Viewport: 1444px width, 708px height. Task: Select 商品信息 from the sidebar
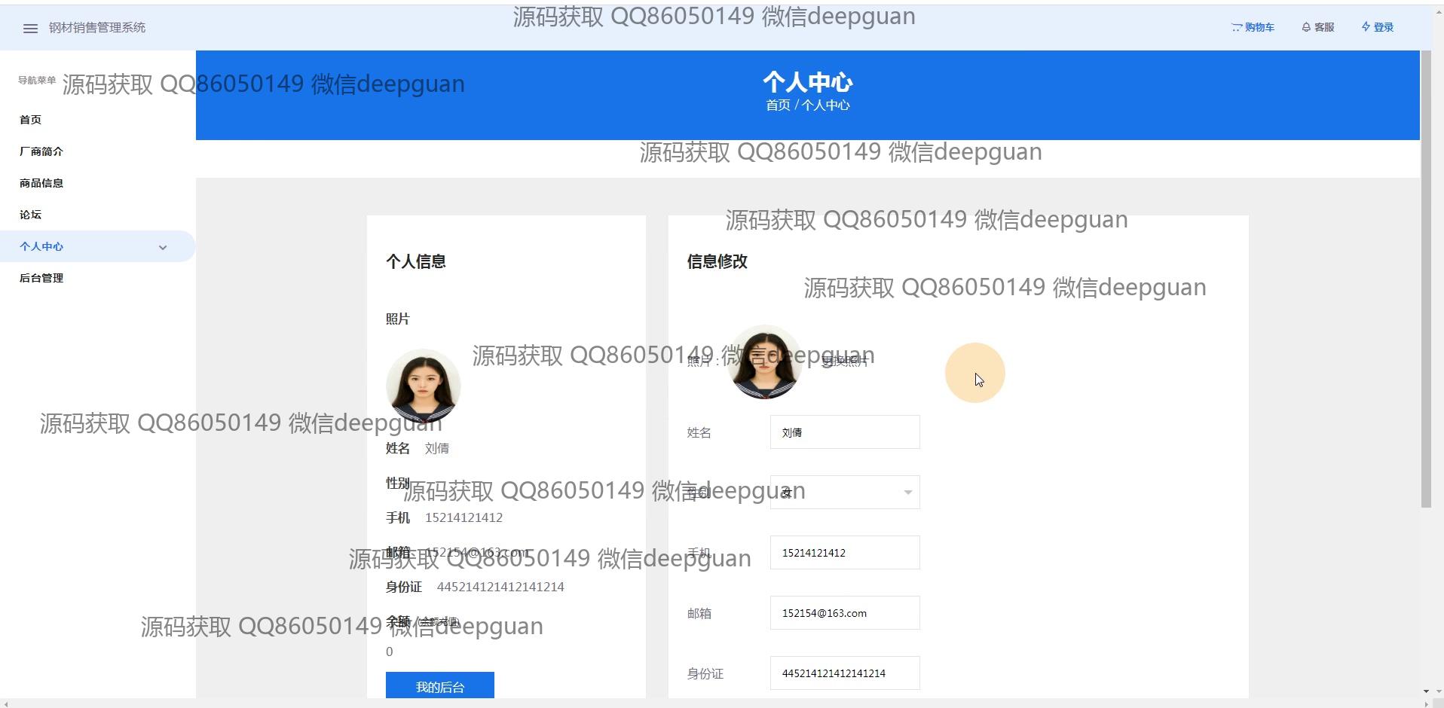(x=41, y=183)
